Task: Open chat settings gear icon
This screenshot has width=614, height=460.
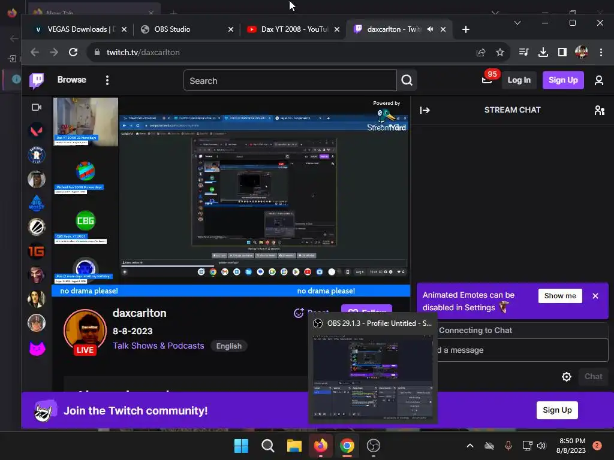Action: pyautogui.click(x=566, y=377)
